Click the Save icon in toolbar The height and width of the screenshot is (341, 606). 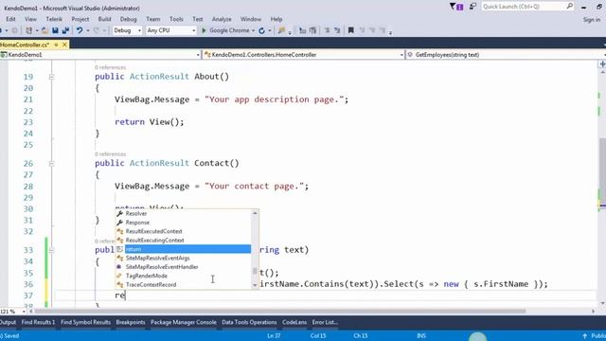pos(55,30)
